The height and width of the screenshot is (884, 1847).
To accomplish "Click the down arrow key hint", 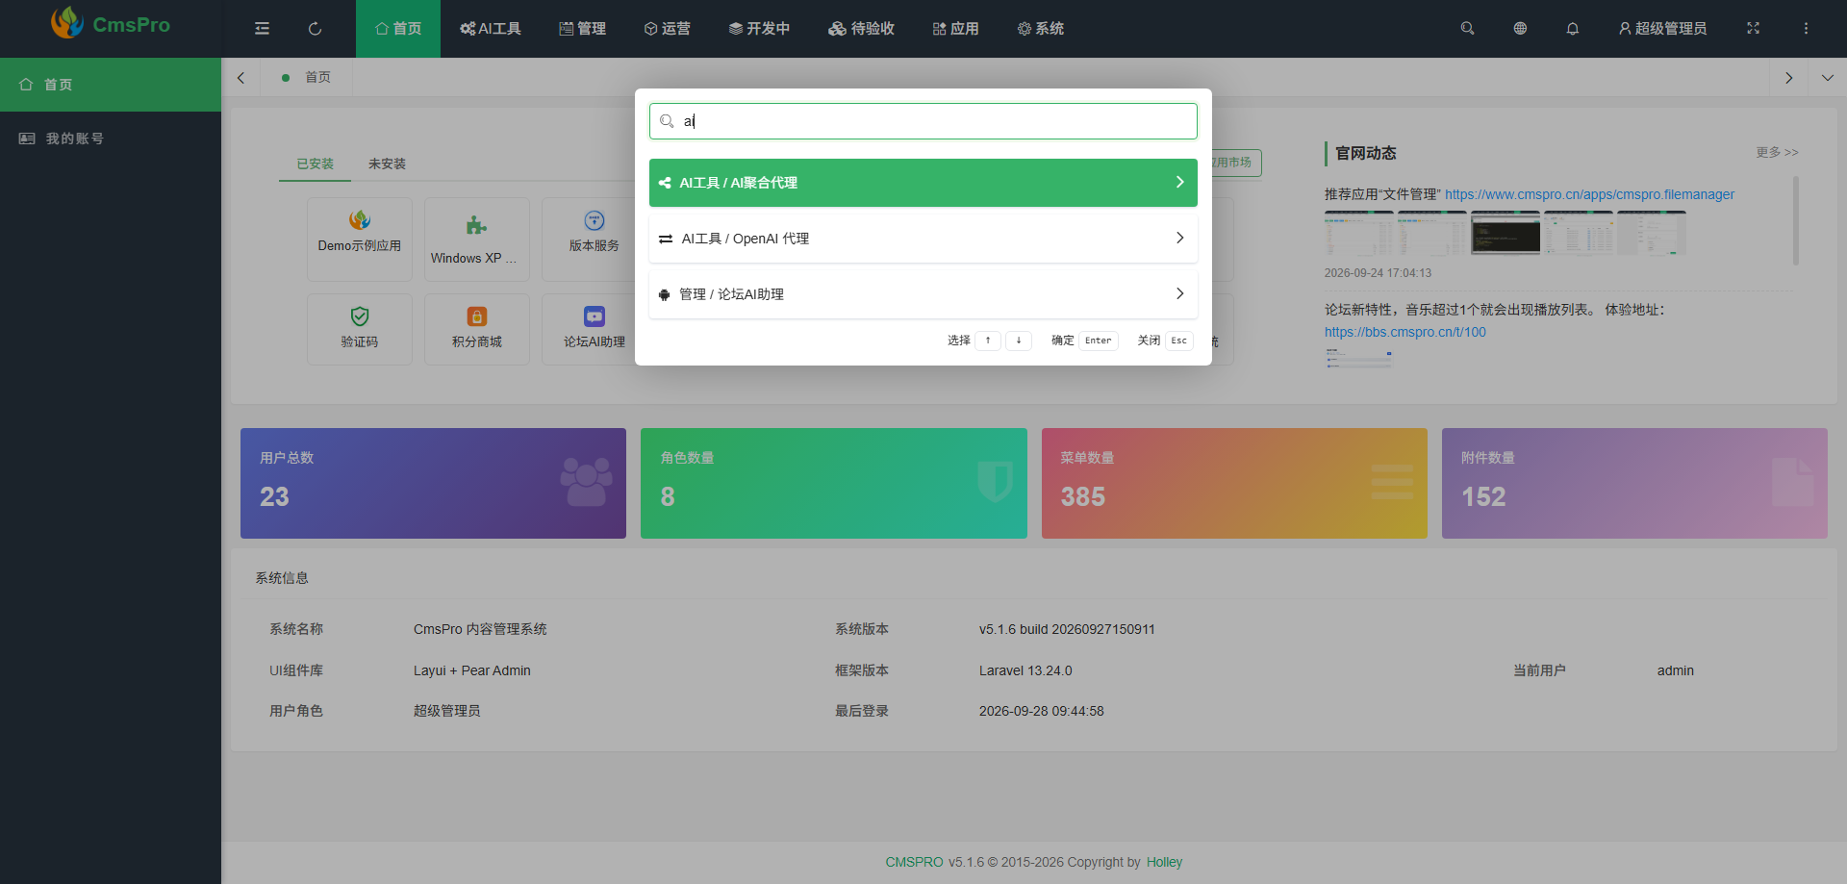I will (x=1019, y=341).
